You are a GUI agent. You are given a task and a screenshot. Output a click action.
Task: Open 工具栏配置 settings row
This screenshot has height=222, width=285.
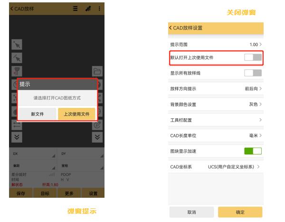pos(216,120)
